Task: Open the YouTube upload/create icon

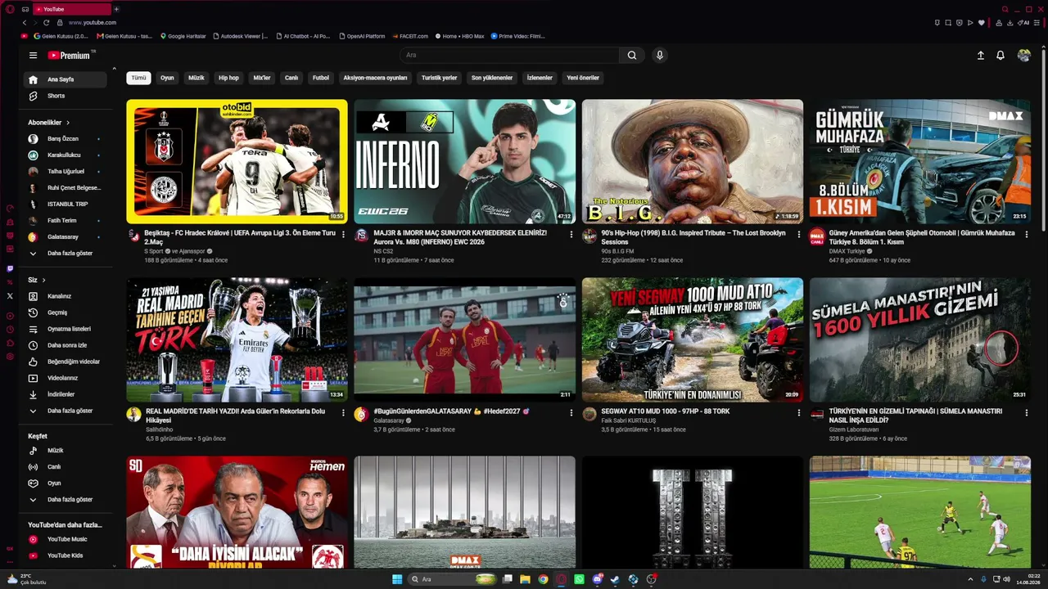Action: tap(981, 56)
